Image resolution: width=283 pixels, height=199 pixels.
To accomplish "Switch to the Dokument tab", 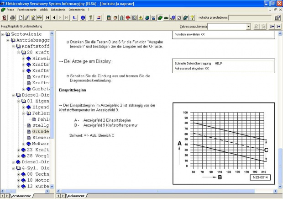I will (x=76, y=196).
